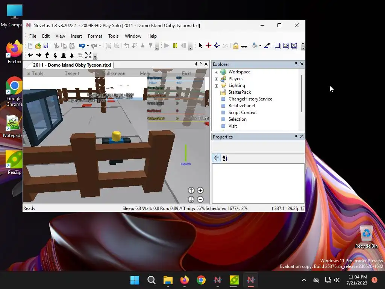Expand the Workspace tree node
Image resolution: width=385 pixels, height=289 pixels.
pos(216,72)
